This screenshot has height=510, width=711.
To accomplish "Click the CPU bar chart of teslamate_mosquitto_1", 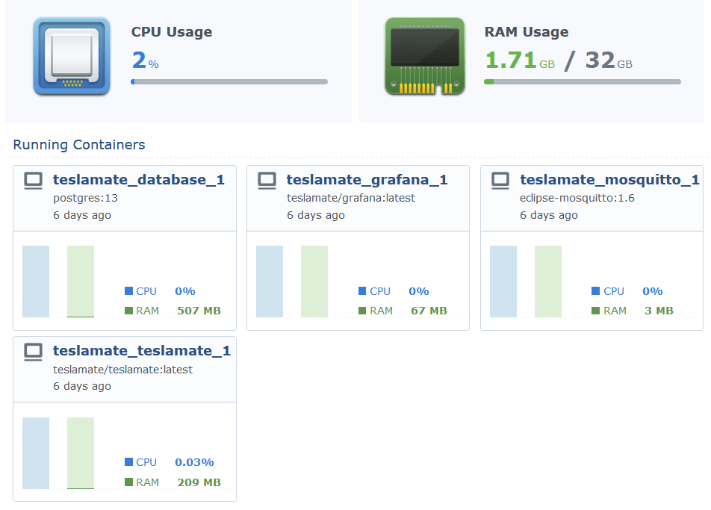I will [503, 282].
